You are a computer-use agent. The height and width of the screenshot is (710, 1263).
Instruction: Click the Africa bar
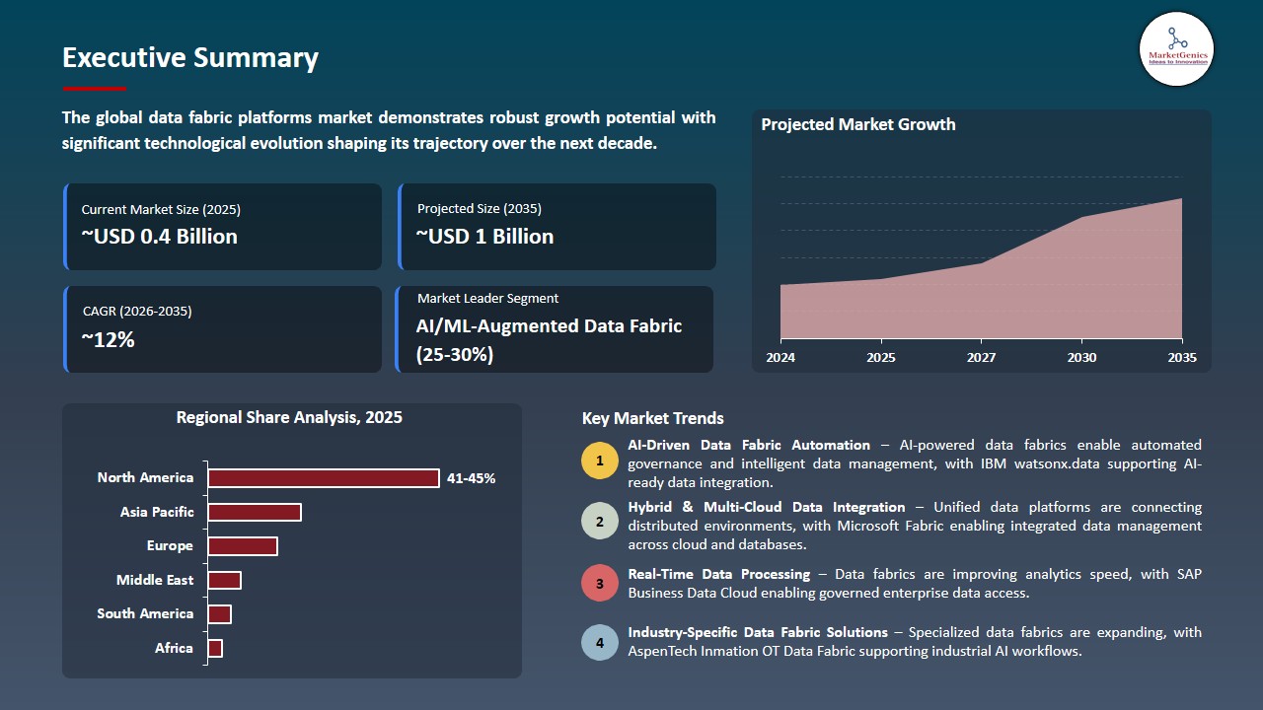tap(215, 648)
